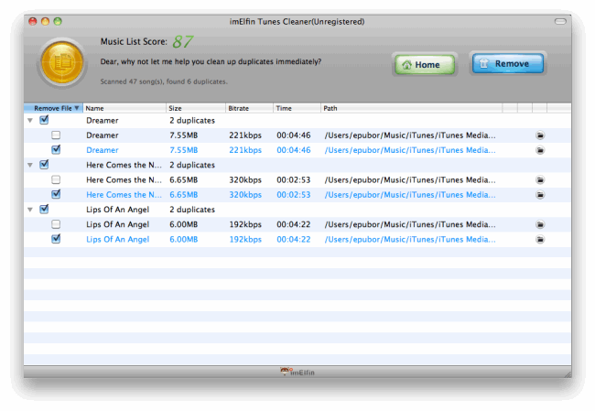Click the blue Remove button
This screenshot has width=595, height=411.
(508, 63)
